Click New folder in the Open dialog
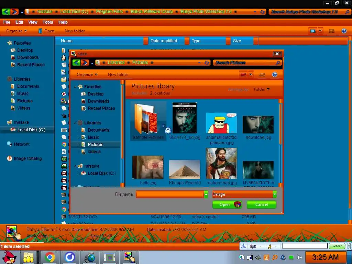The width and height of the screenshot is (352, 264). tap(118, 75)
